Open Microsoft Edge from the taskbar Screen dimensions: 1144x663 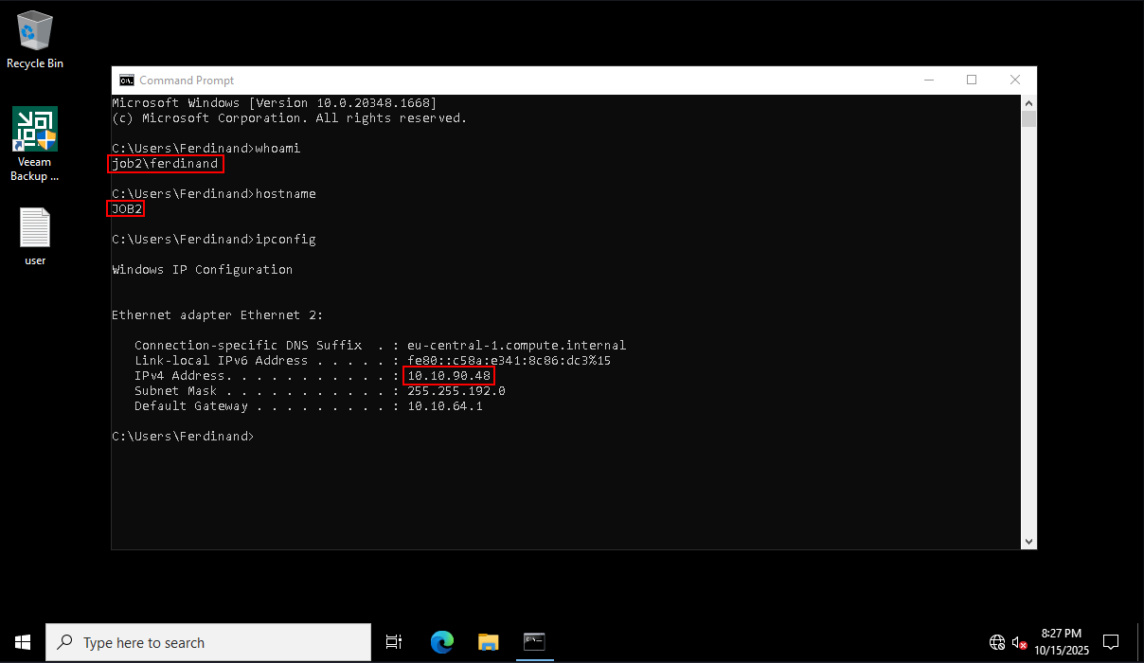pyautogui.click(x=441, y=642)
